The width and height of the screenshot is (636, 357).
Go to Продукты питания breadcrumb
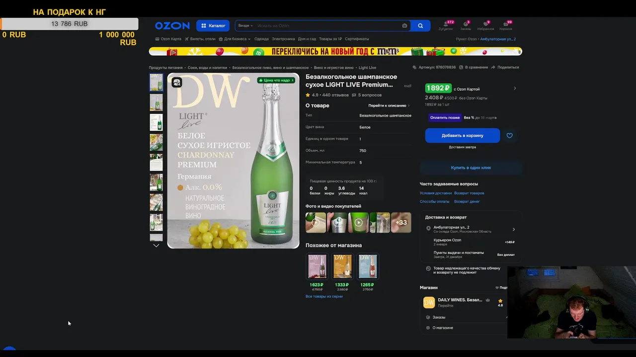[165, 67]
